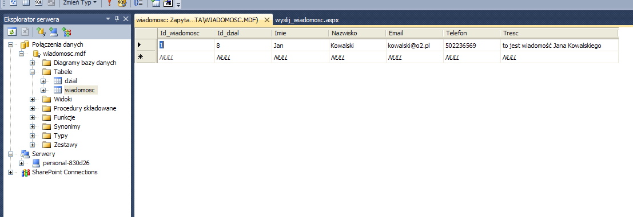Screen dimensions: 633x217
Task: Select the Procedury składowane folder
Action: coord(85,108)
